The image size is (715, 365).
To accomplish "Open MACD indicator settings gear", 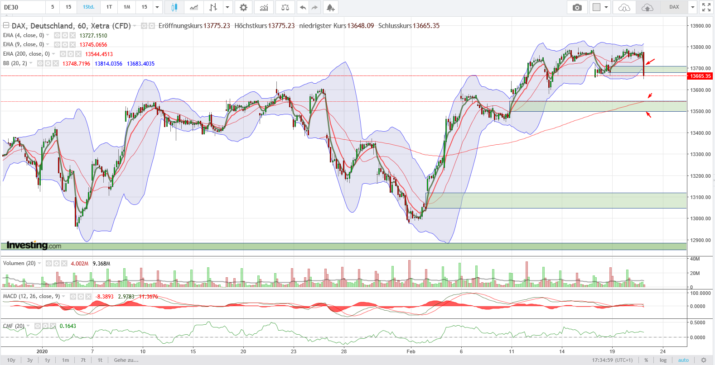I will 81,297.
